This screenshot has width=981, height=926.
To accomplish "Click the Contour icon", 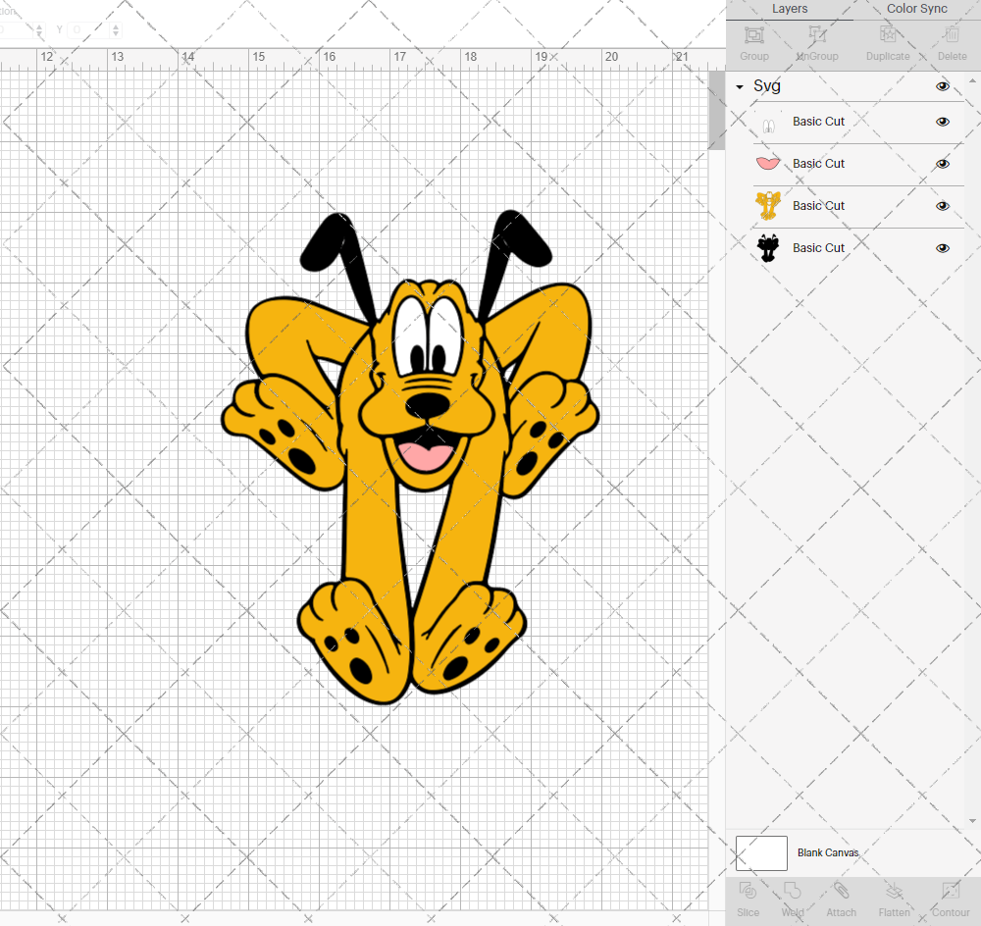I will (951, 891).
